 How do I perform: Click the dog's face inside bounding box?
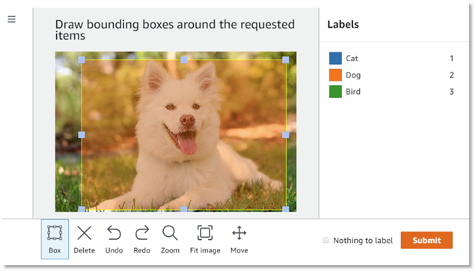182,115
